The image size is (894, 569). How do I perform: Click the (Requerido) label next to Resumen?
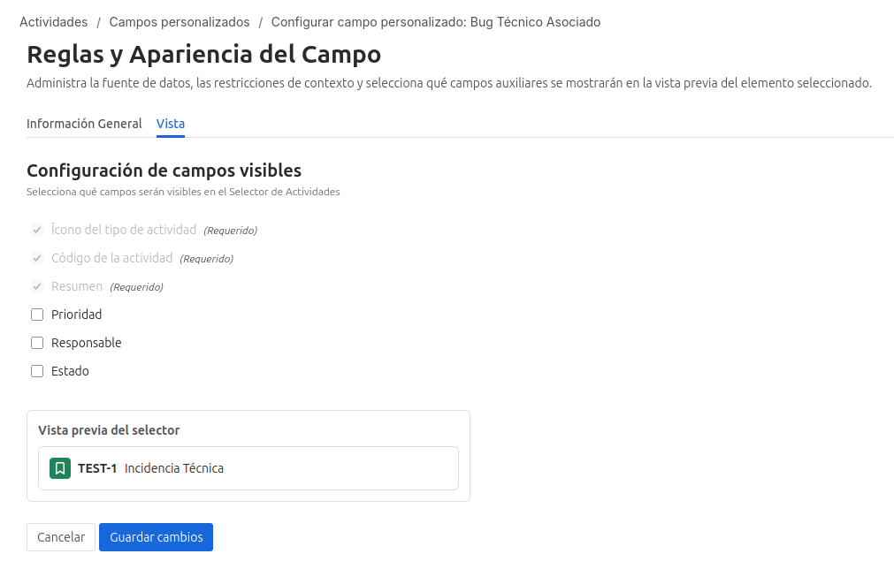coord(138,286)
